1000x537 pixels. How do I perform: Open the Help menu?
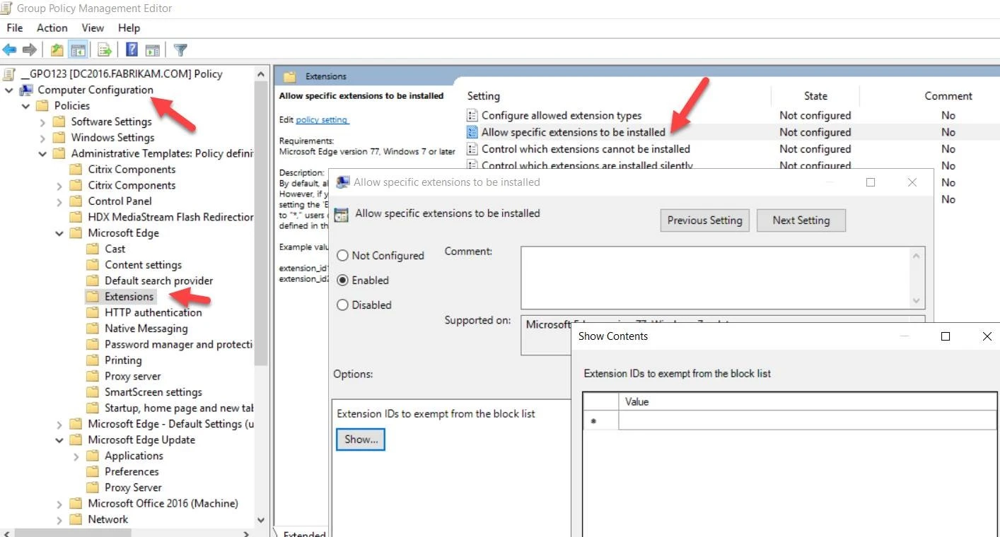coord(129,28)
